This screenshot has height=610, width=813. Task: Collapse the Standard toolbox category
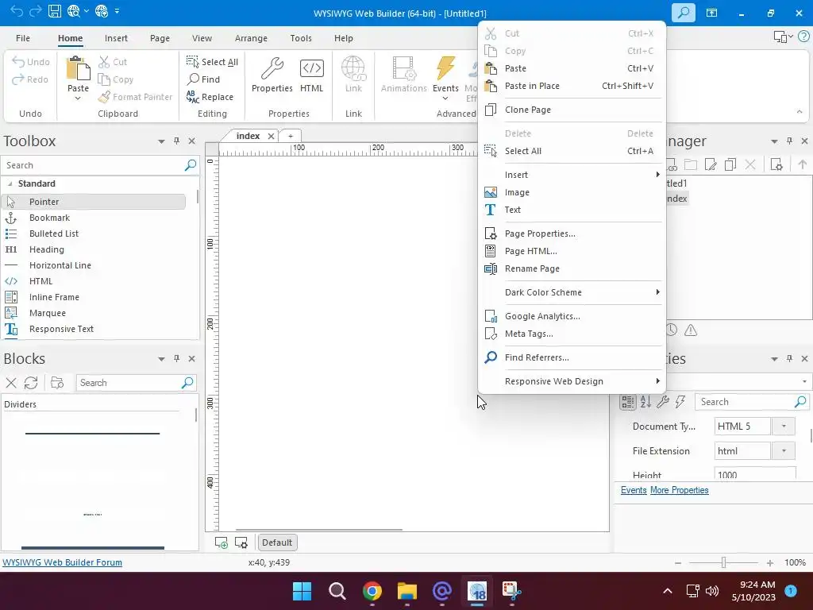point(10,183)
